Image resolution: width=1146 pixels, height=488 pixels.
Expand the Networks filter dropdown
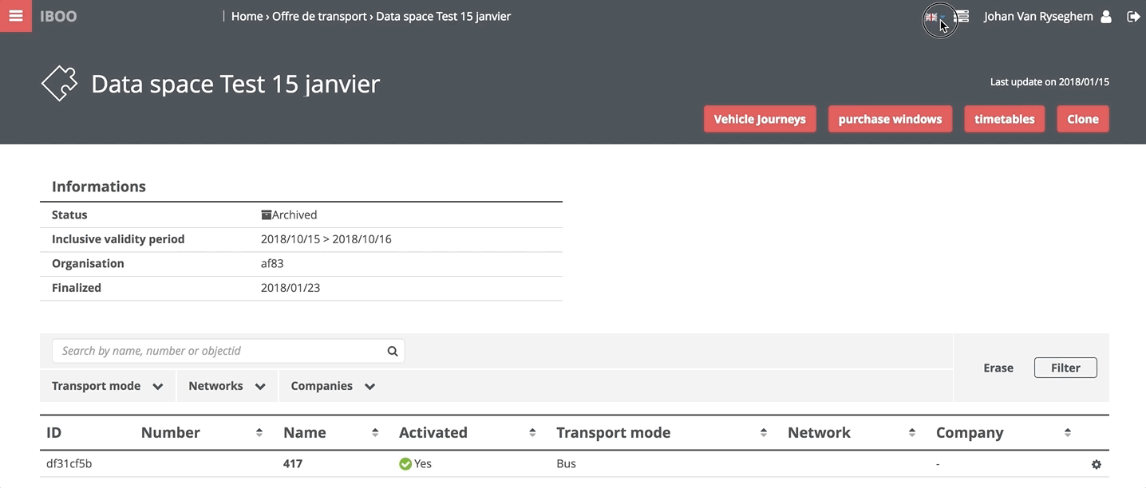click(227, 386)
